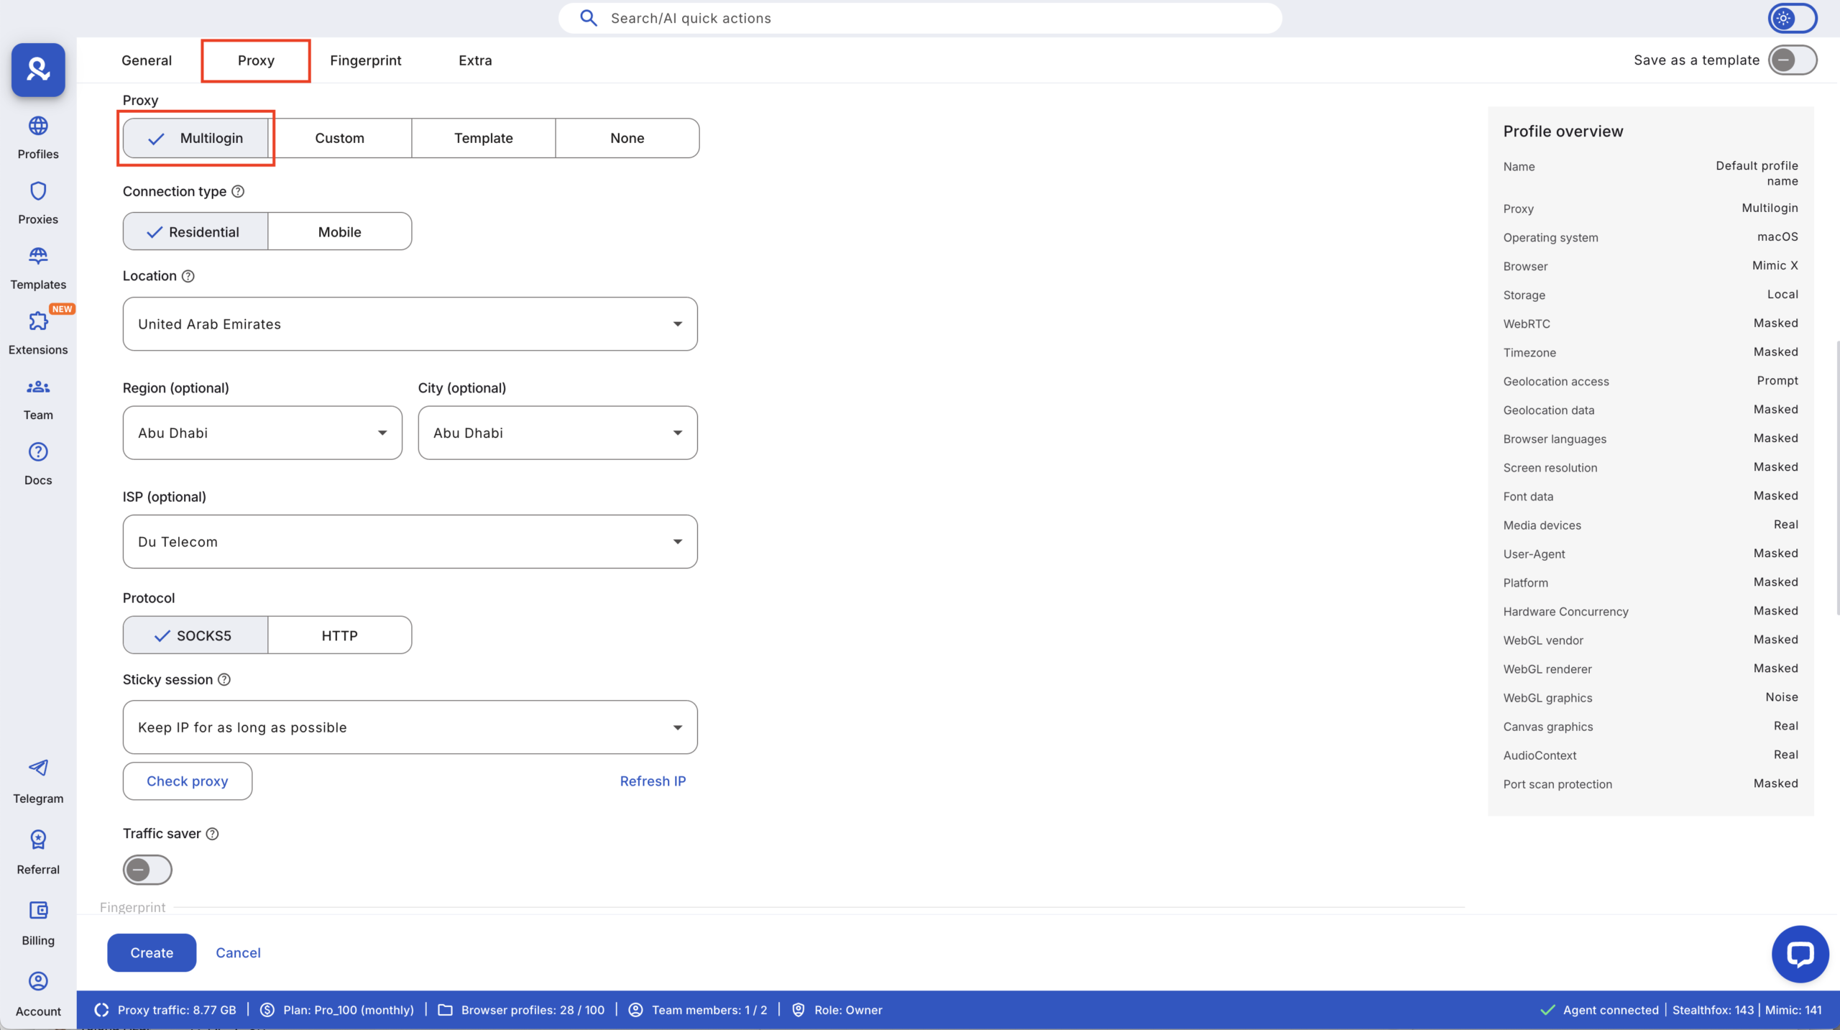This screenshot has width=1840, height=1030.
Task: Open the Telegram channel icon
Action: [x=38, y=768]
